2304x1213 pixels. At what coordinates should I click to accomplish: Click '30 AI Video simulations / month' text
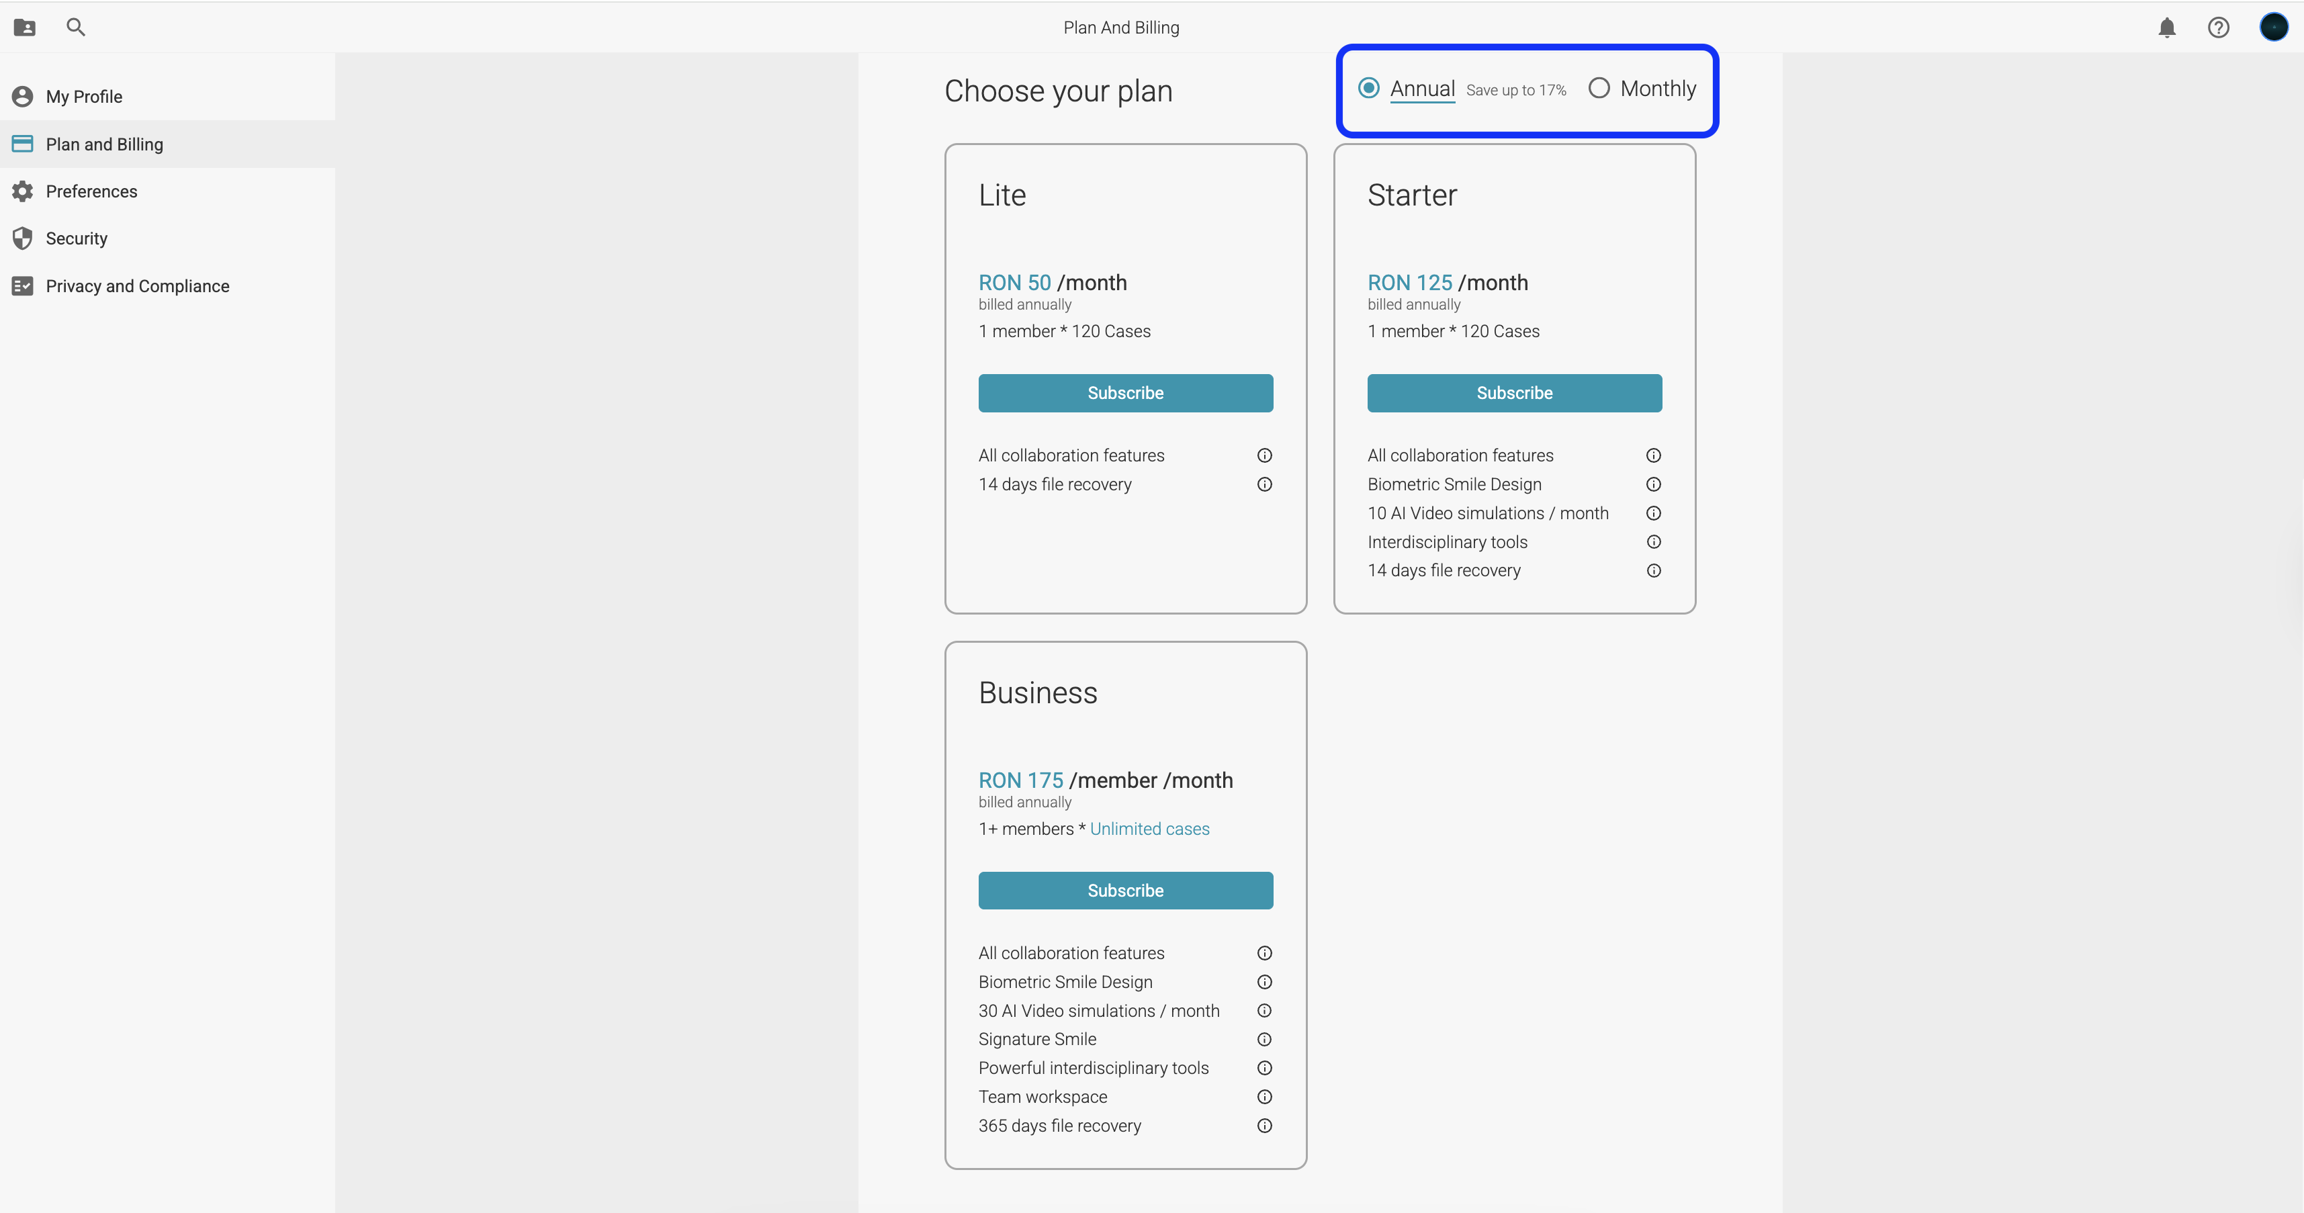click(1098, 1011)
